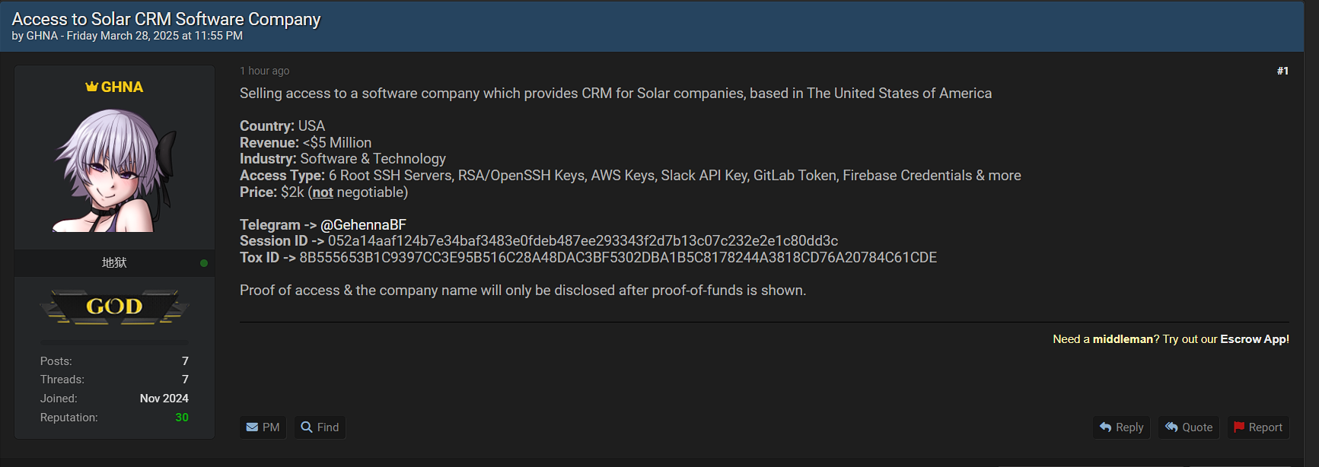Screen dimensions: 1319x467
Task: Click the GOD rank badge
Action: 114,307
